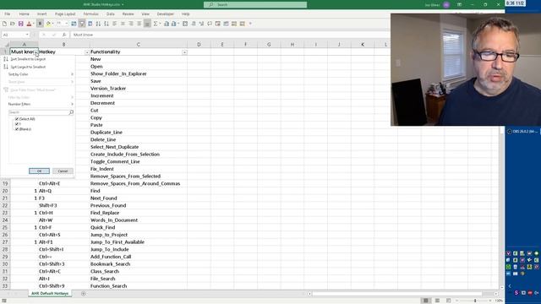Click the tray overflow collapse chevron

(510, 286)
